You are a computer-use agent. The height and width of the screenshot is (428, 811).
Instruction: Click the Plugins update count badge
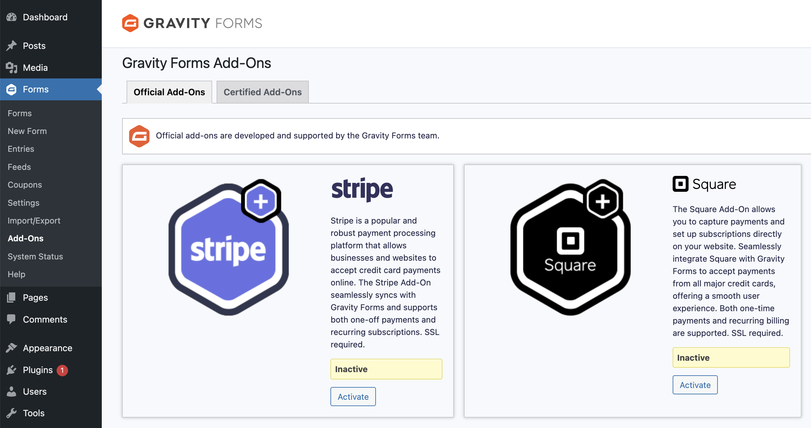(x=62, y=370)
